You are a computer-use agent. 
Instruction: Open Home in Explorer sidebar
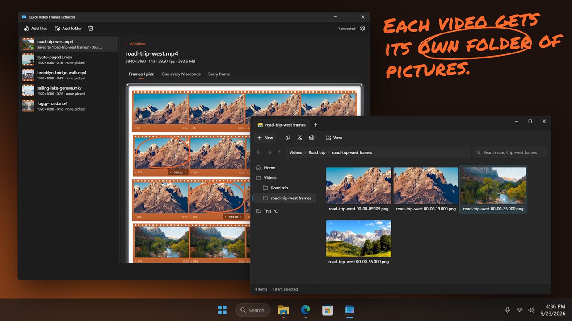tap(285, 168)
